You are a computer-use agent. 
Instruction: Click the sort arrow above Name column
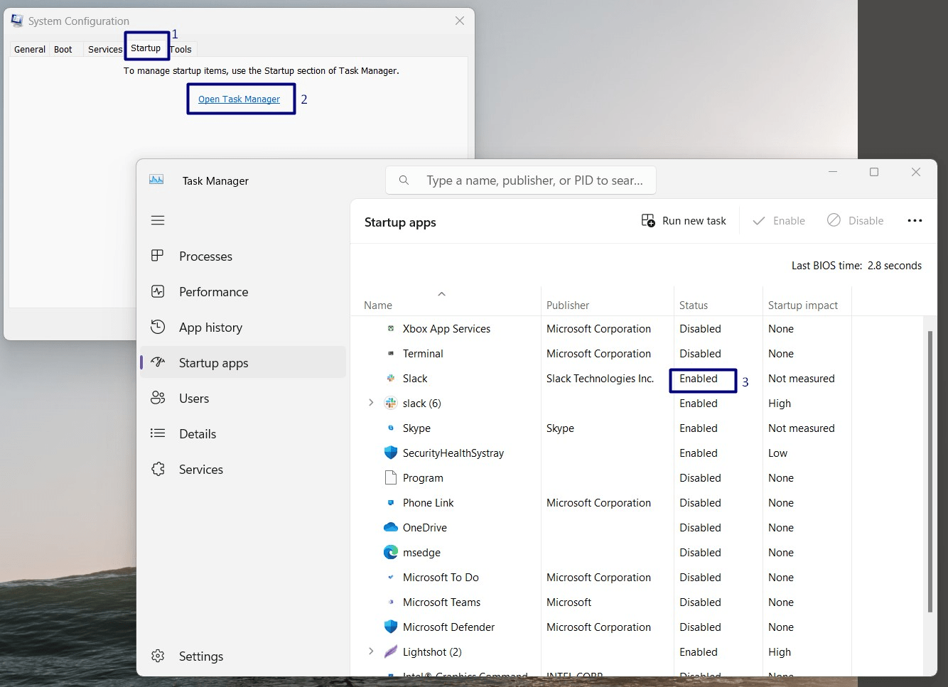click(x=441, y=293)
